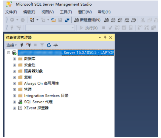161x138 pixels.
Task: Expand the XEvent 探查器 node
Action: coord(14,108)
